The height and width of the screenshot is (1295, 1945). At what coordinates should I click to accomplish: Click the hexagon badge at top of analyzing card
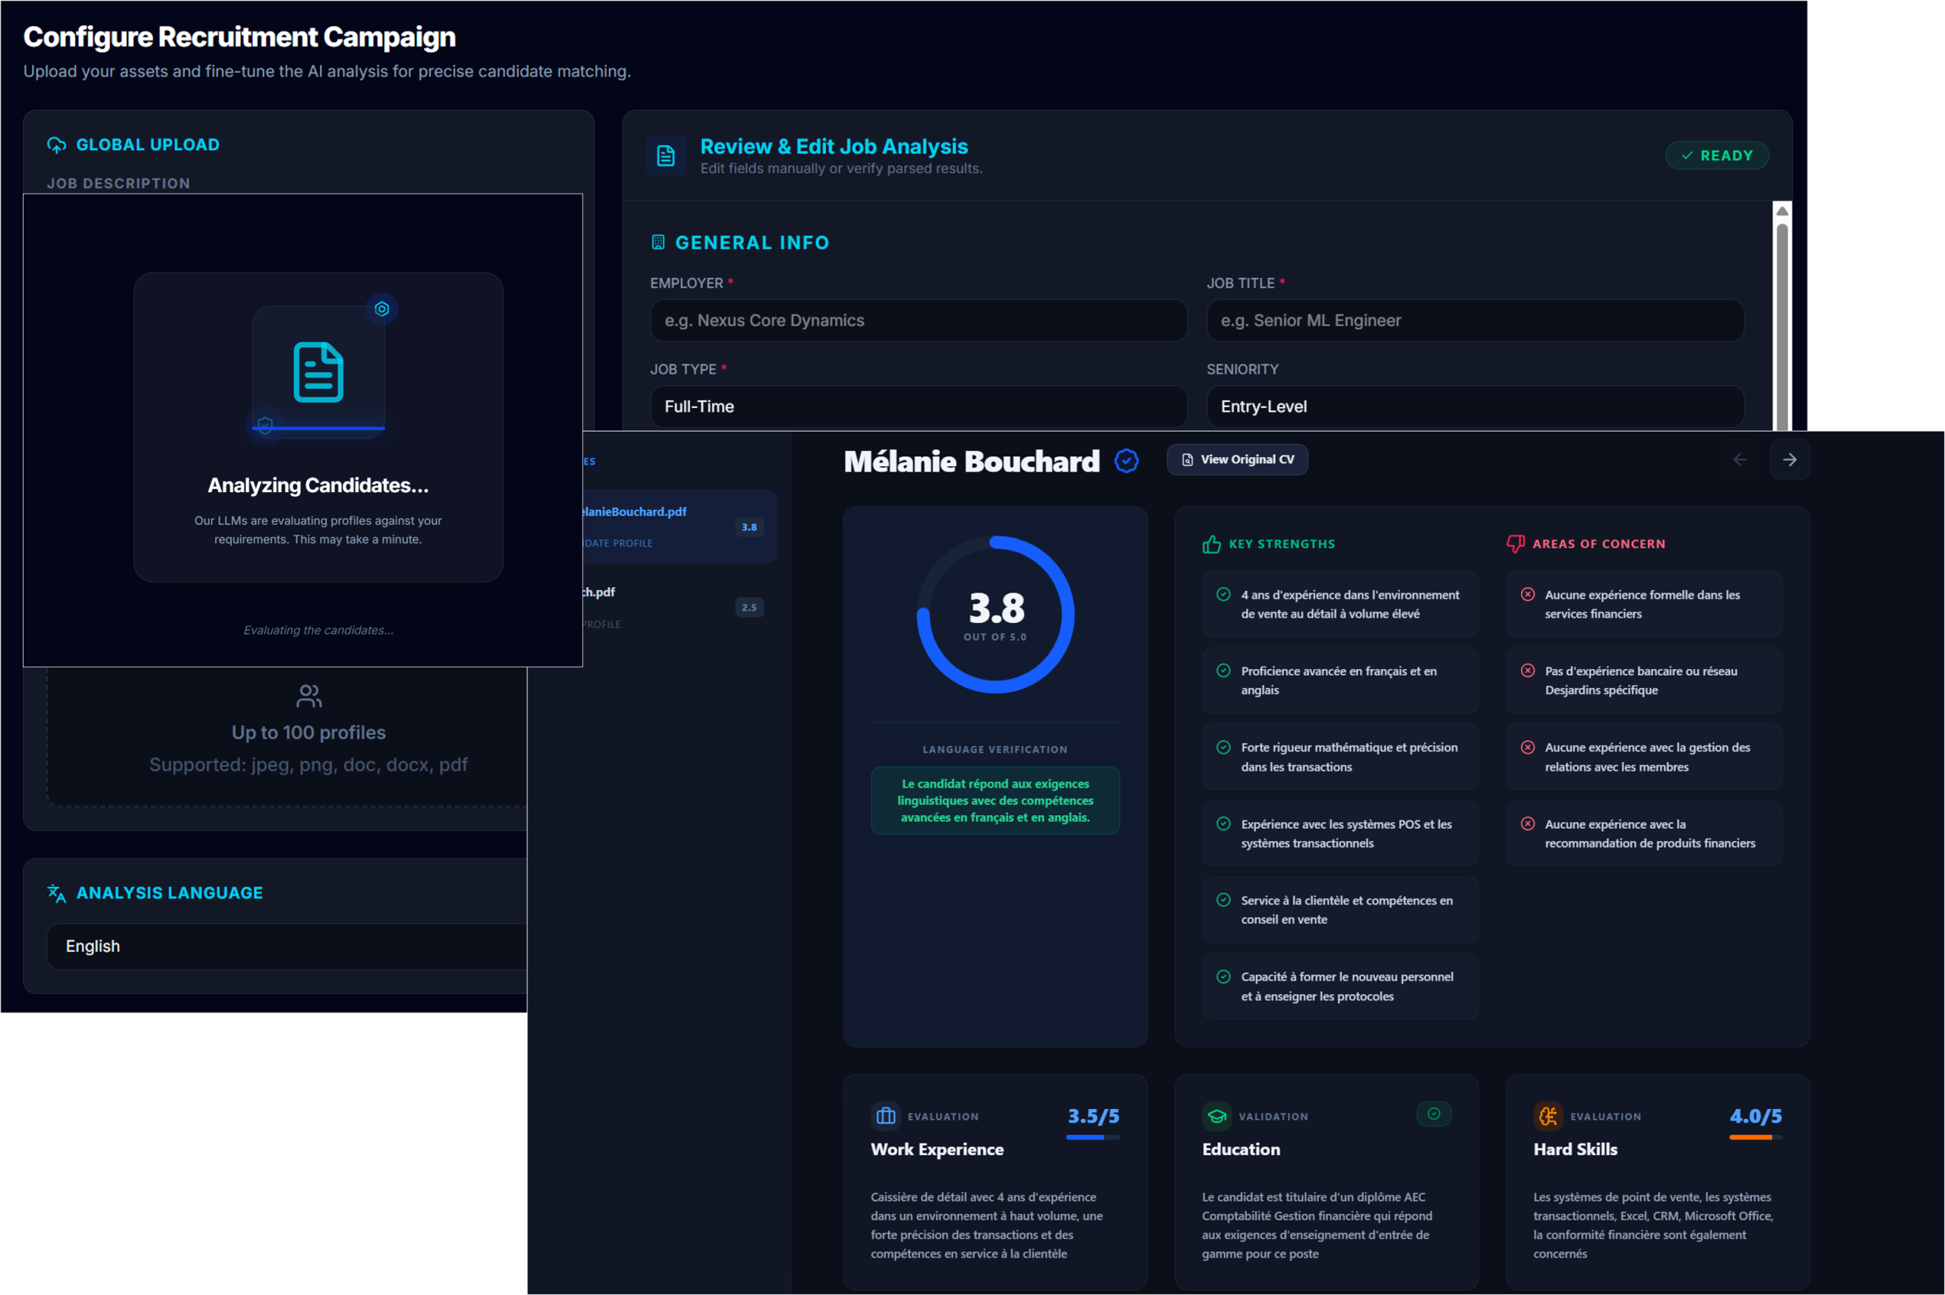pyautogui.click(x=381, y=309)
